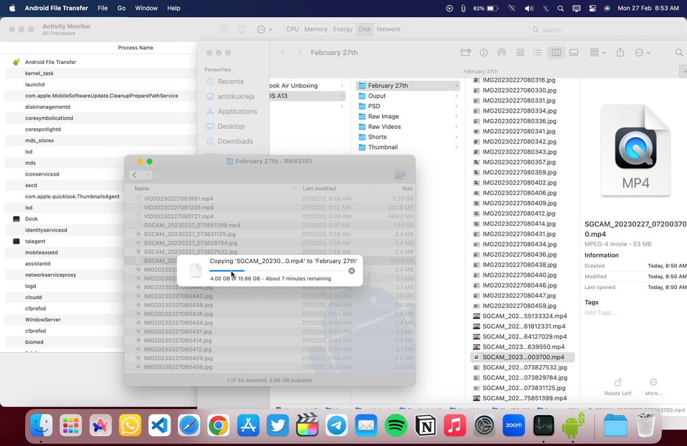This screenshot has width=687, height=446.
Task: Open the Go menu
Action: click(121, 9)
